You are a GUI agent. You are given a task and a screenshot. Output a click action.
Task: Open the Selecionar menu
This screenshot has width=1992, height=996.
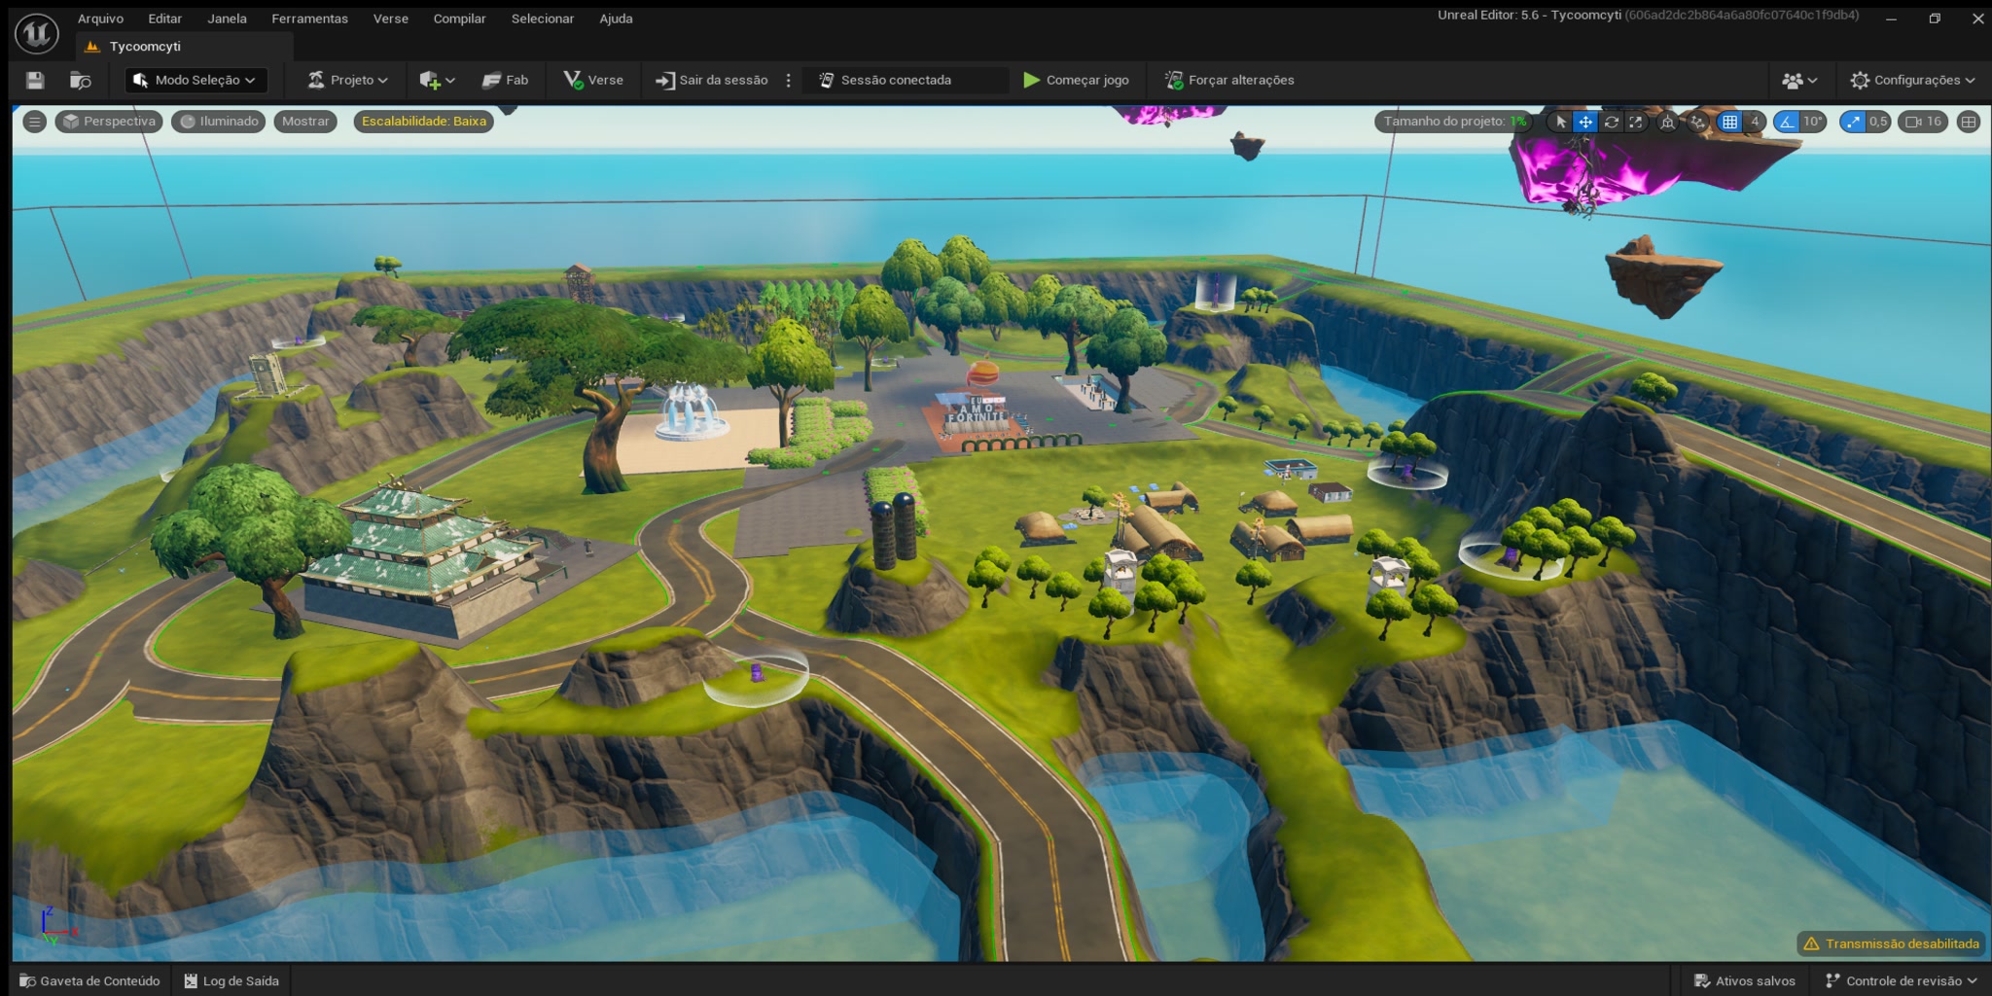[x=543, y=18]
